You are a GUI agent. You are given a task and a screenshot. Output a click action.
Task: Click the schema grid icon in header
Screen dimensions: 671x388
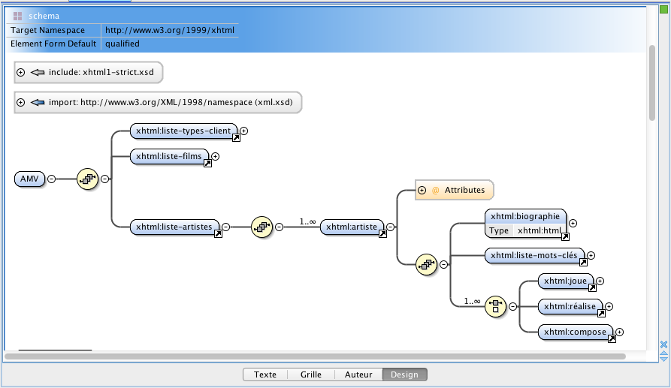[17, 17]
